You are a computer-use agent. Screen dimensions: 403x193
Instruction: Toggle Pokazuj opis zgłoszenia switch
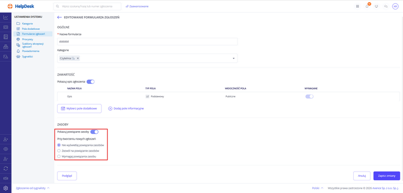click(x=90, y=82)
